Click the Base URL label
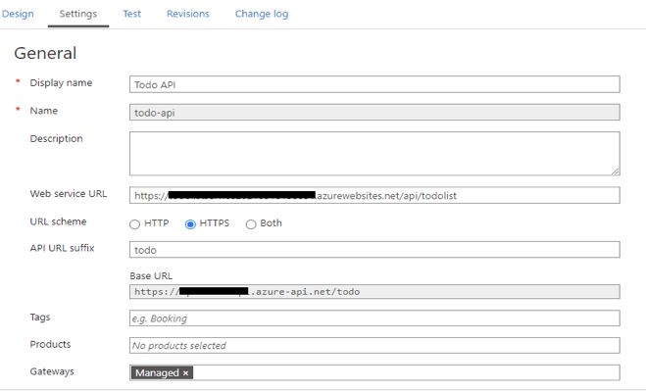 (x=151, y=275)
